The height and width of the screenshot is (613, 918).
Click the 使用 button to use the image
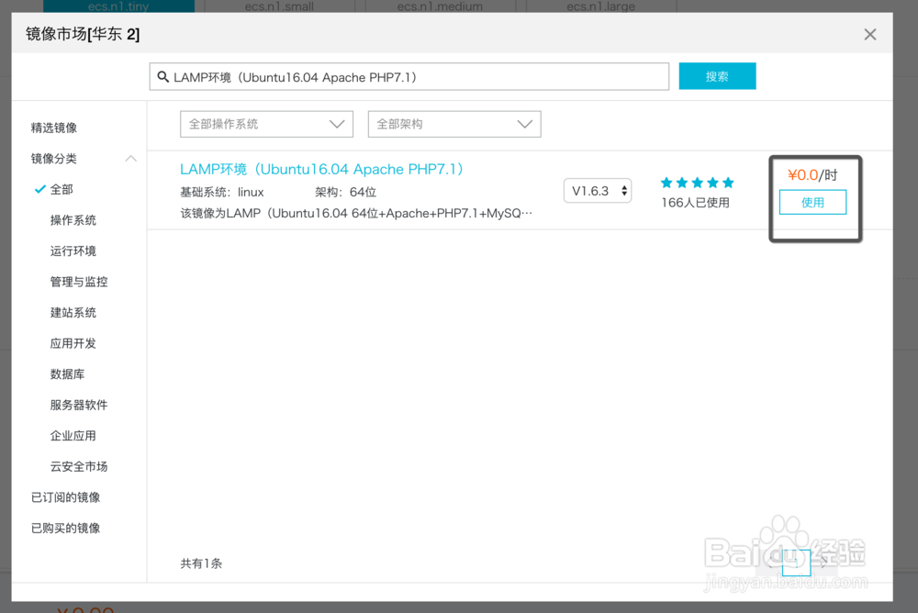pos(812,202)
